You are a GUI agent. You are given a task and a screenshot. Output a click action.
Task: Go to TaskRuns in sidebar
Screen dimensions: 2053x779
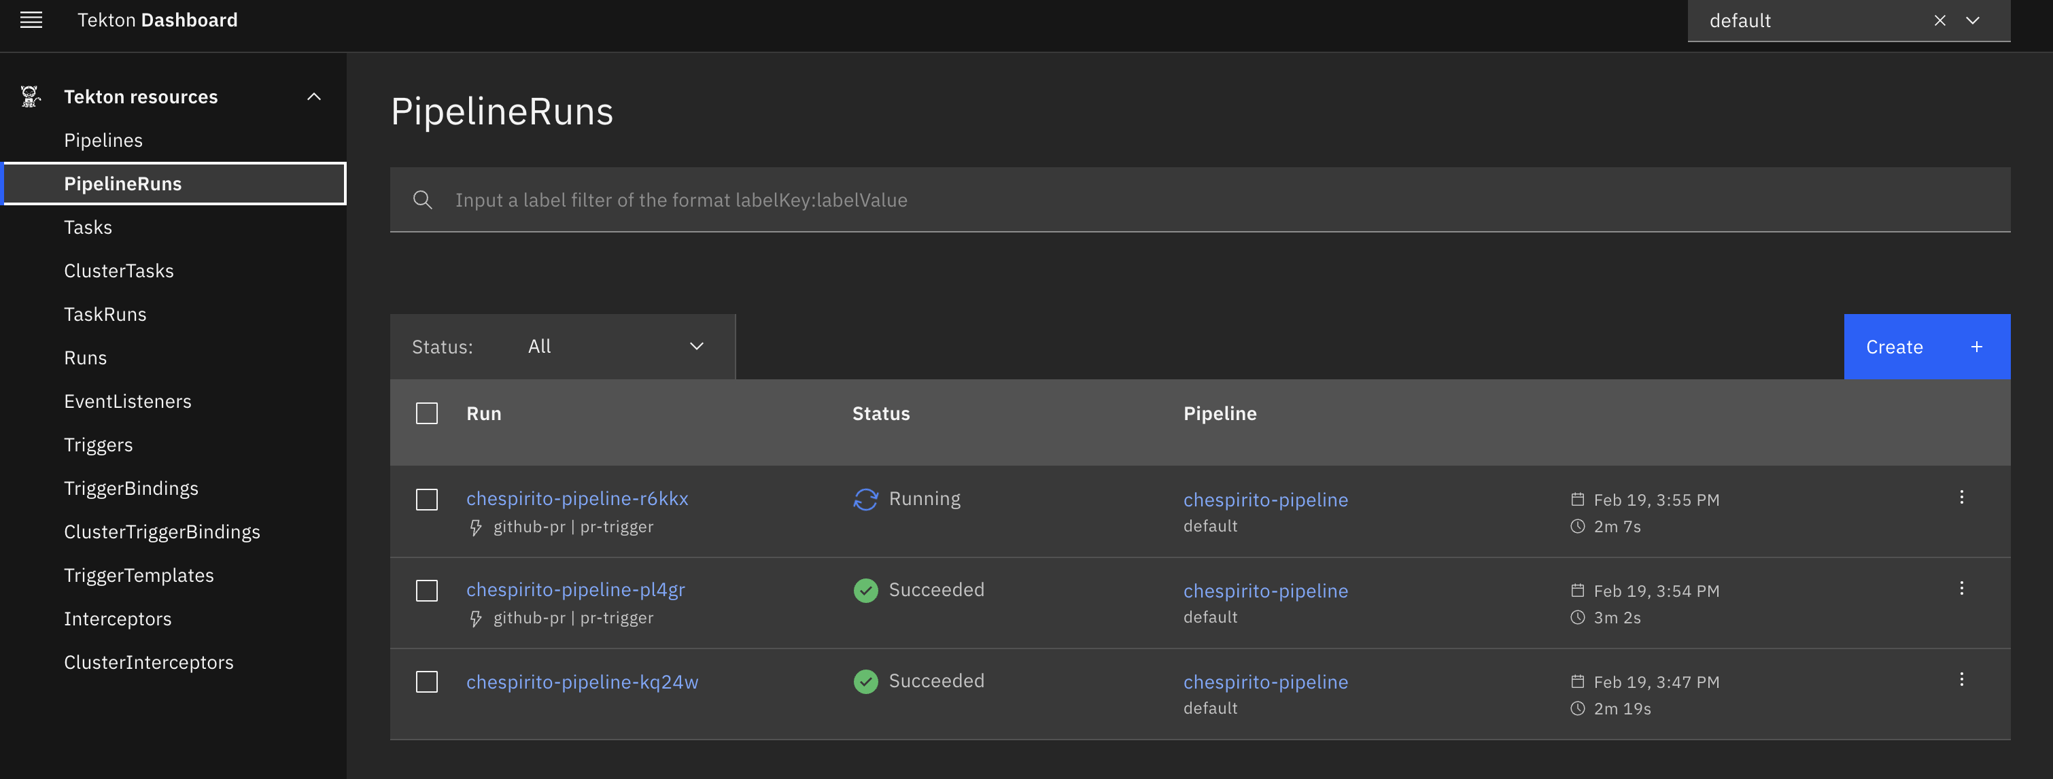(x=105, y=315)
